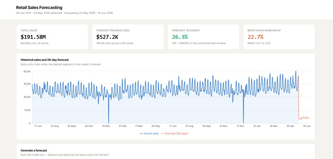
Task: Select the observed and forecasting date range subtitle
Action: (65, 13)
